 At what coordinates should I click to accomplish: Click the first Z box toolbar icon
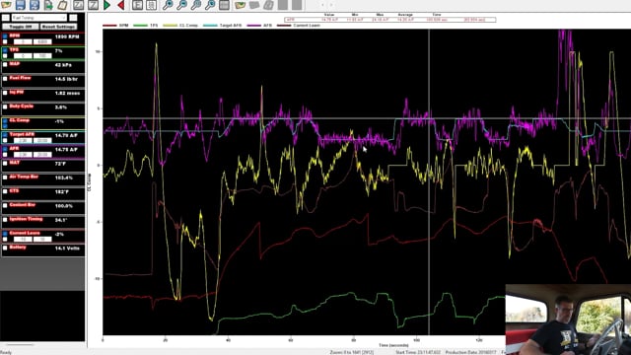79,5
